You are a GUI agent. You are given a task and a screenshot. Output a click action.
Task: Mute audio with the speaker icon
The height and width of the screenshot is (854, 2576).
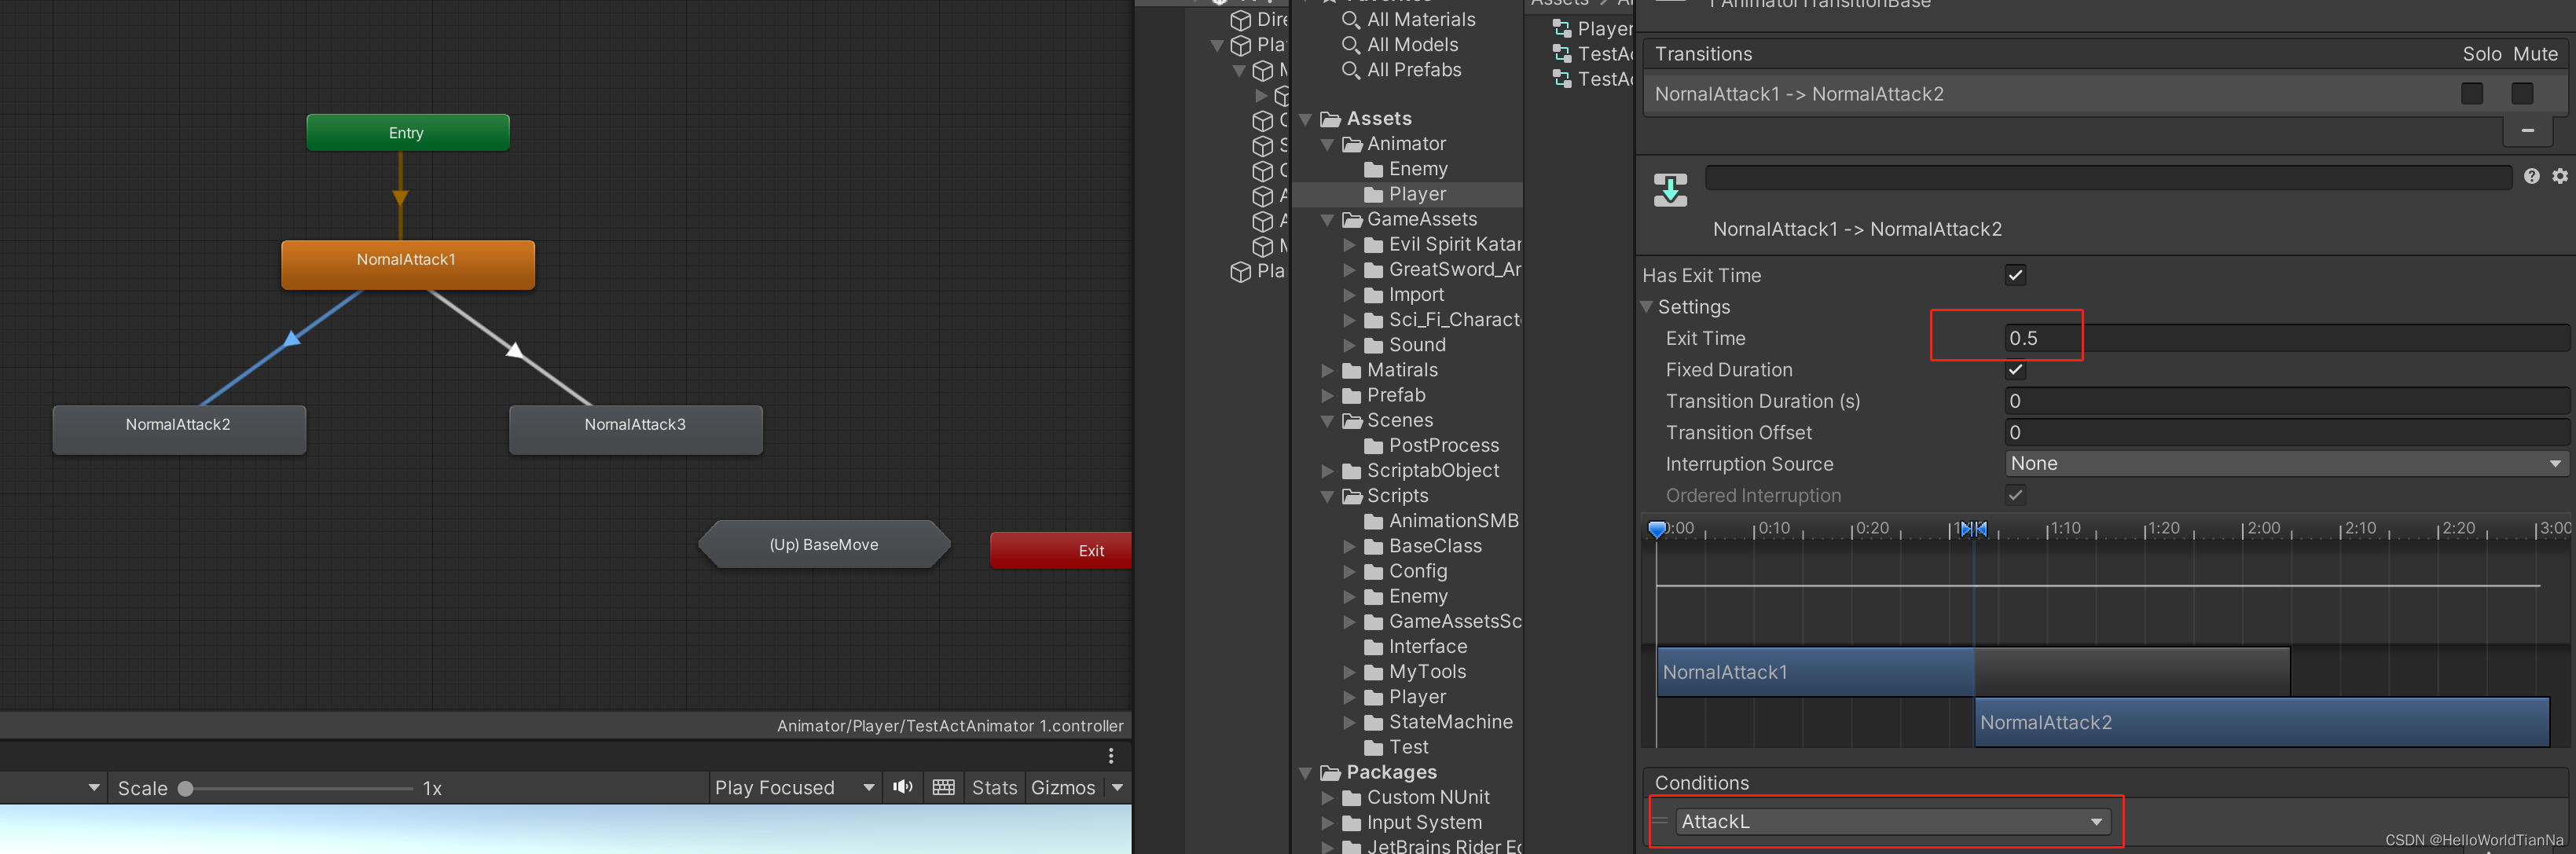[902, 787]
